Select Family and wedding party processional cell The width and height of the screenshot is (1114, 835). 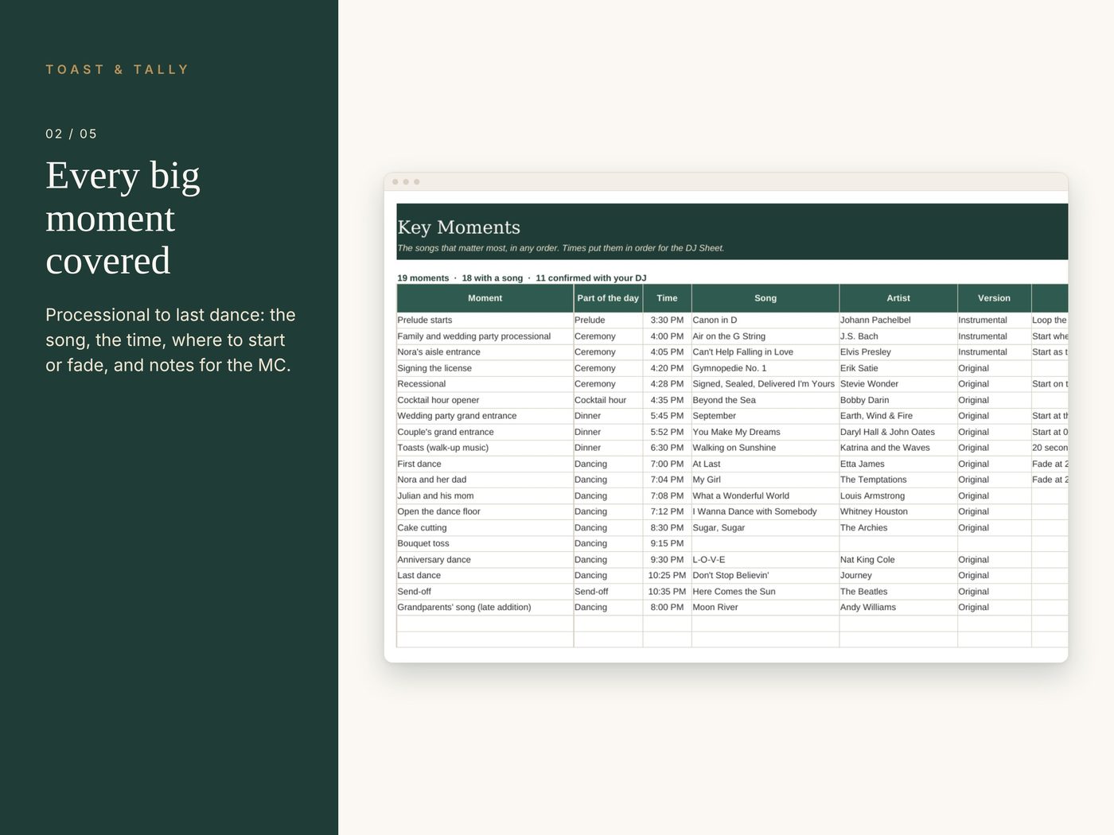pos(485,336)
